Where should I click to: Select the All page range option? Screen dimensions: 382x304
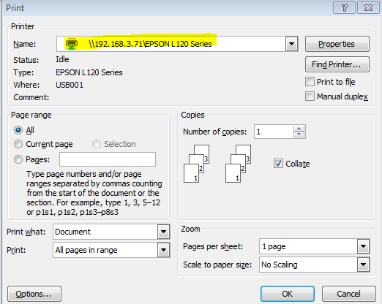pyautogui.click(x=18, y=130)
